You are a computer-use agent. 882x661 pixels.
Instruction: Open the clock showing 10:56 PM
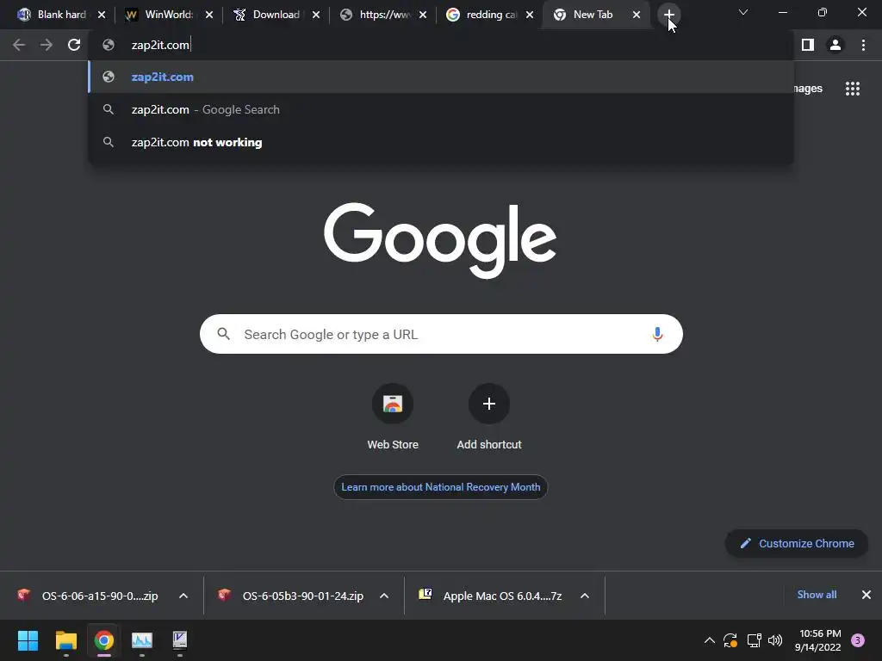pos(817,640)
